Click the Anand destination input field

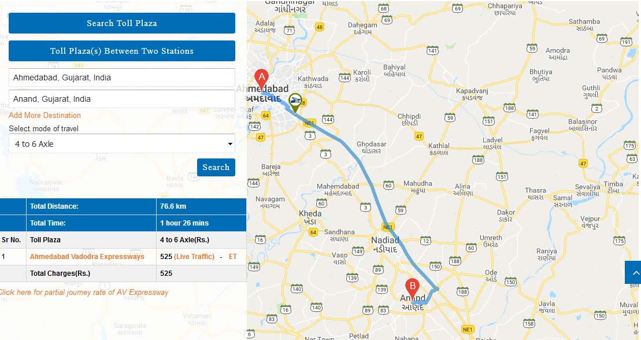(x=122, y=99)
